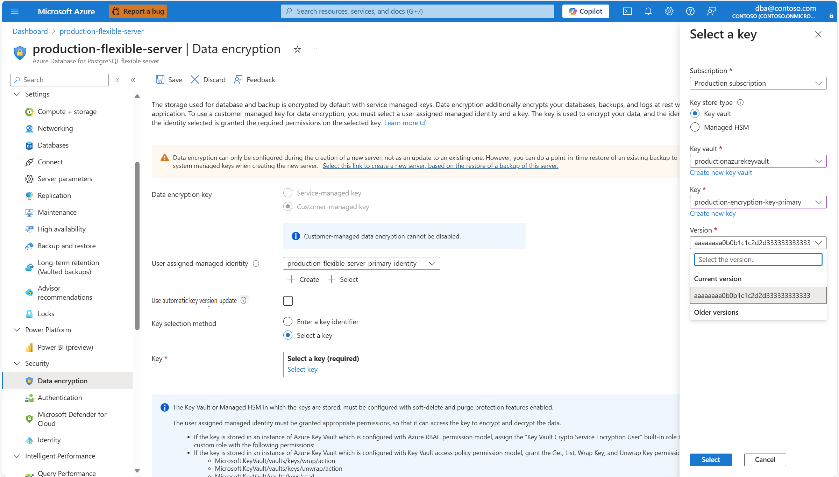Click the help question mark icon
839x477 pixels.
coord(690,11)
